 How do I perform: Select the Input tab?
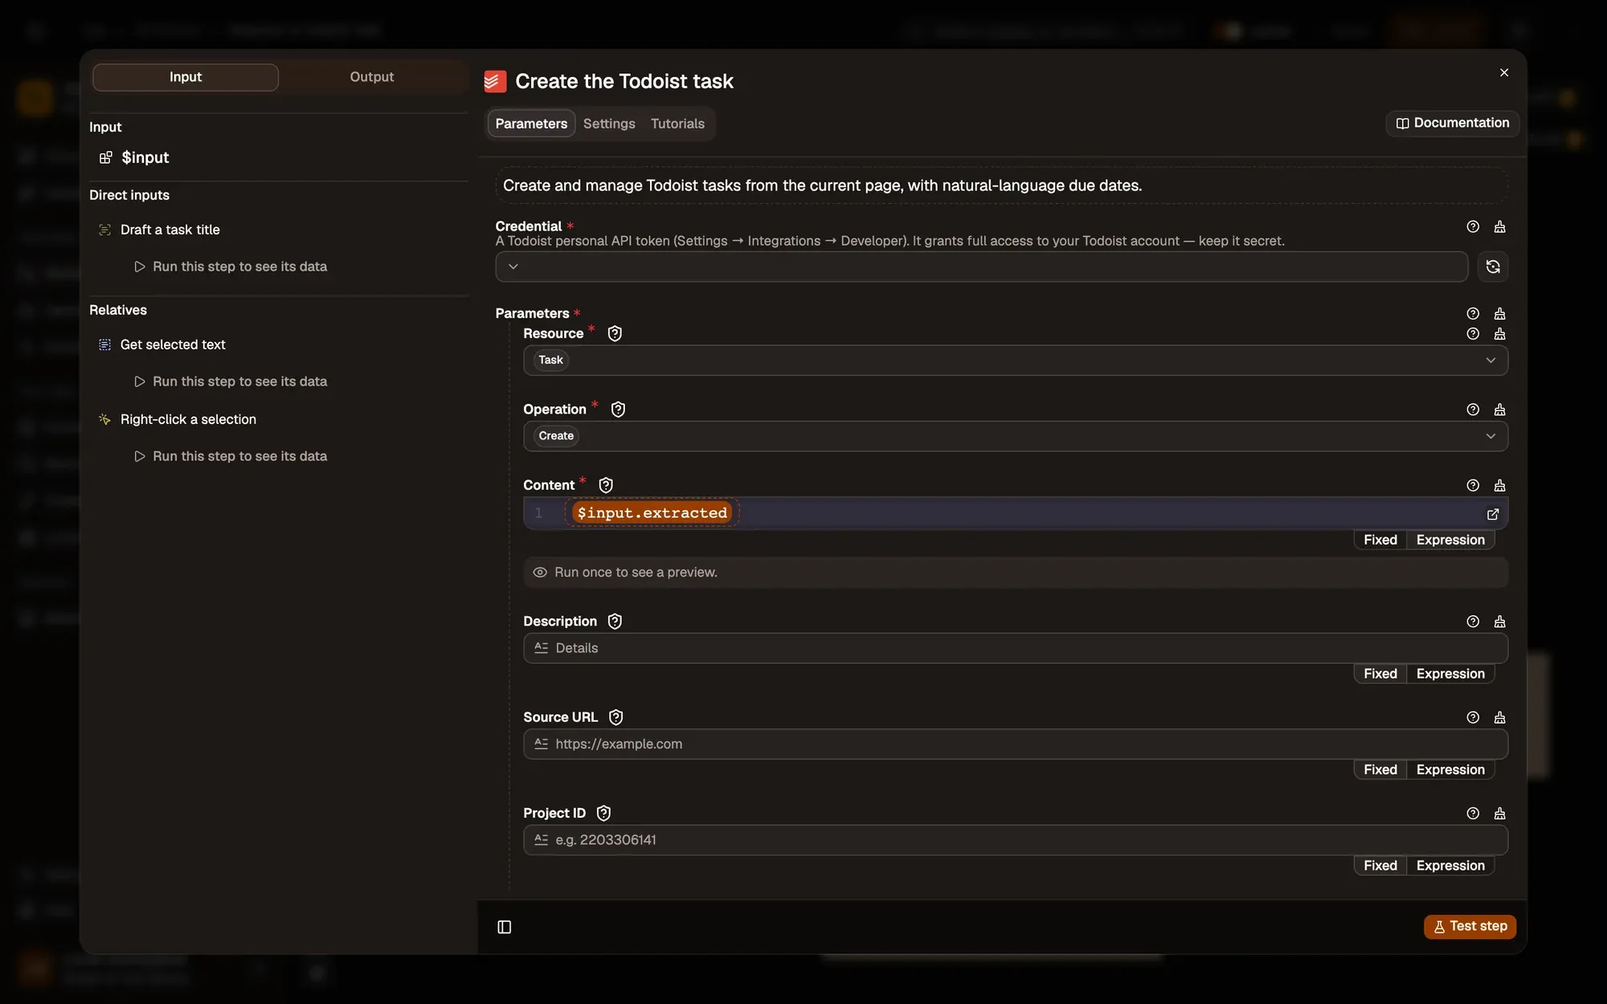tap(186, 77)
